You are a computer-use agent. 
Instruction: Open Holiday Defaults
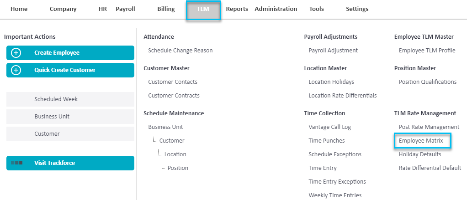click(420, 154)
